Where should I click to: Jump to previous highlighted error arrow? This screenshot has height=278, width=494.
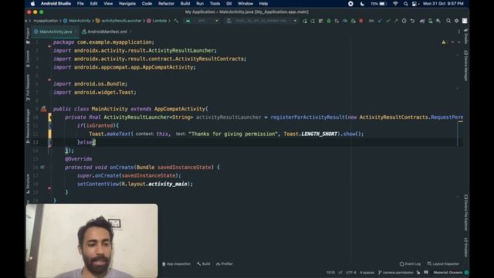pos(453,42)
